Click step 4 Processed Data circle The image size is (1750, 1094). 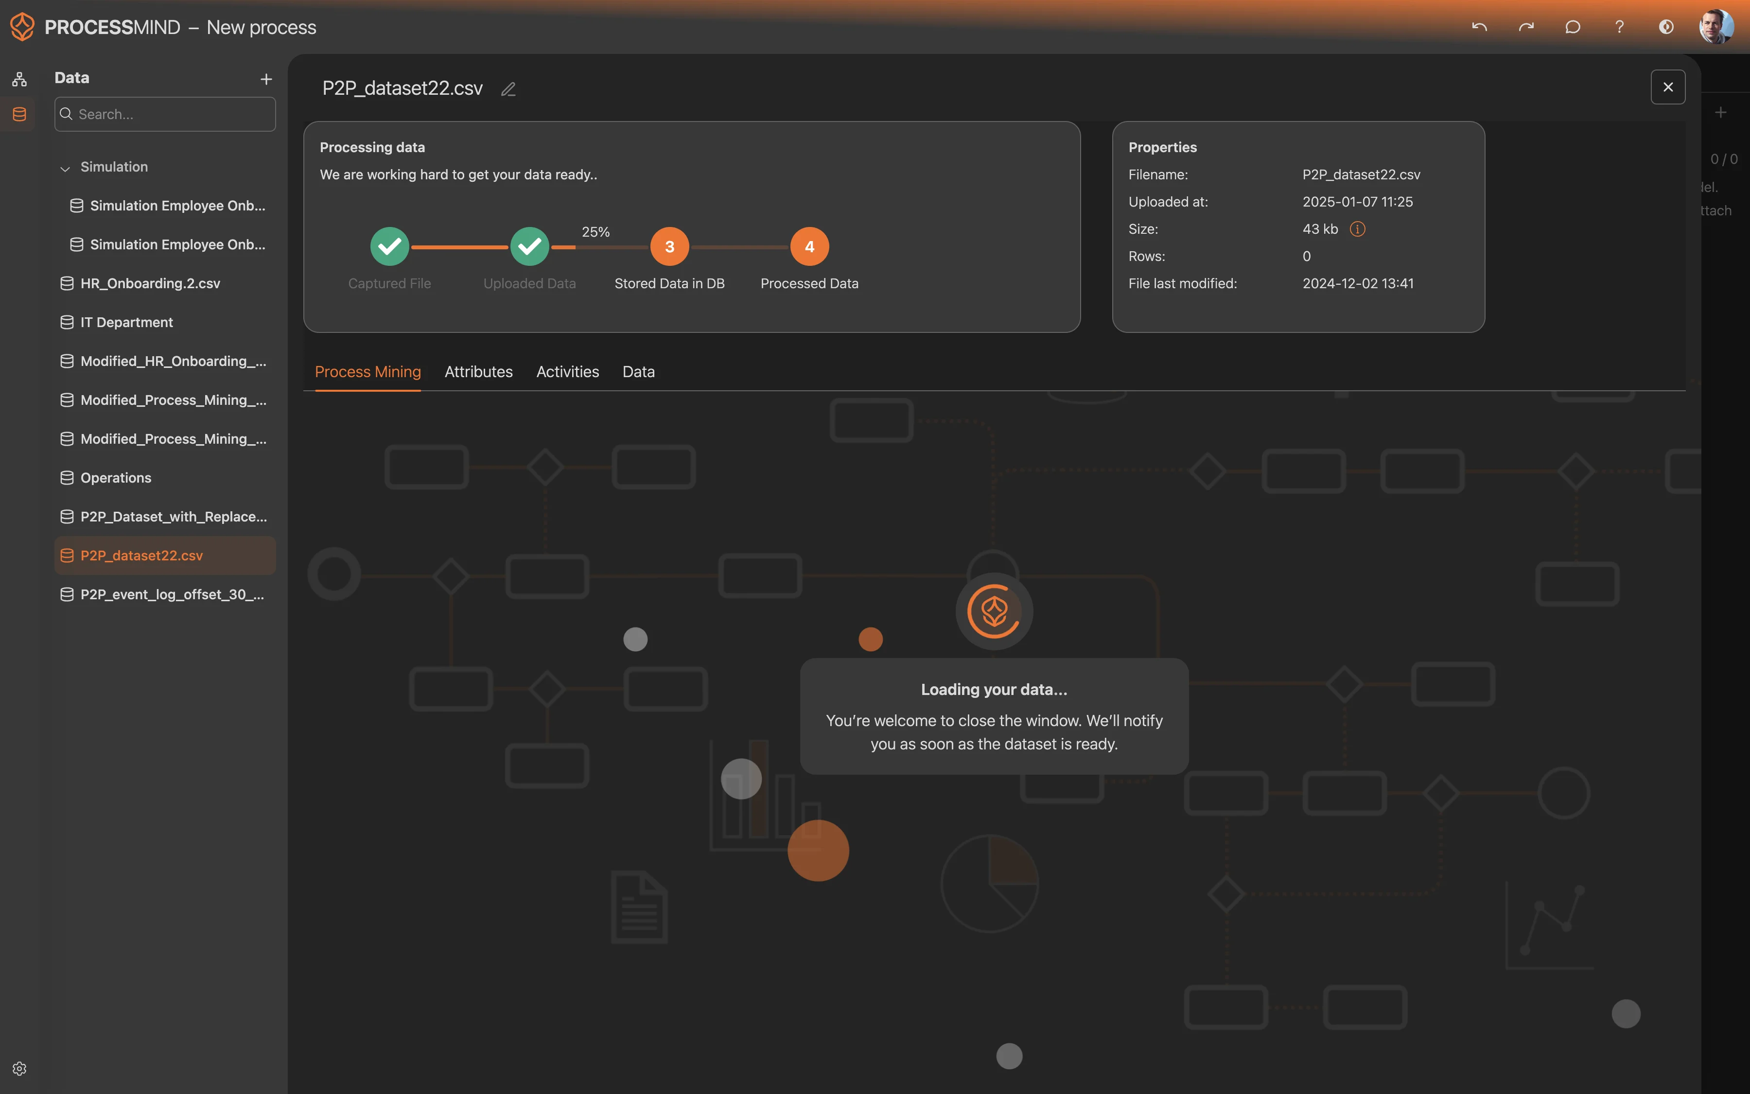point(809,247)
